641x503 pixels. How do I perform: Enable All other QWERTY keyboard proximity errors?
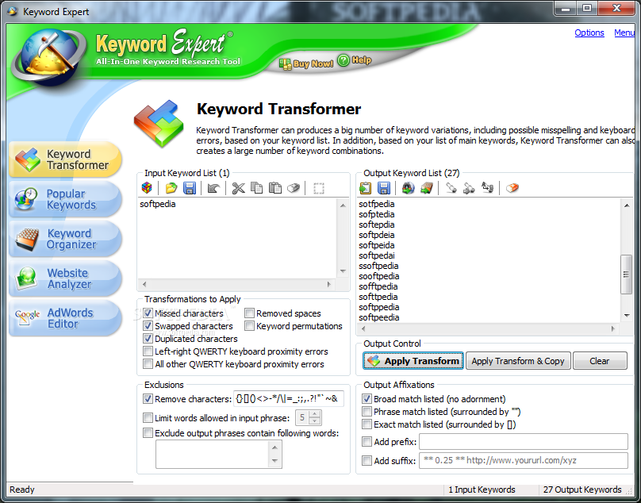[148, 364]
